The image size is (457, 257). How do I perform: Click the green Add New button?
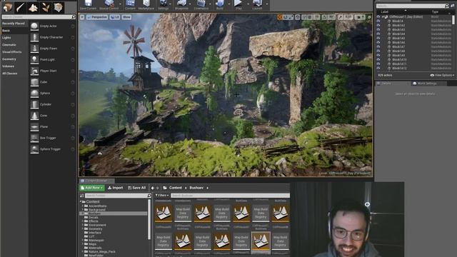point(92,188)
